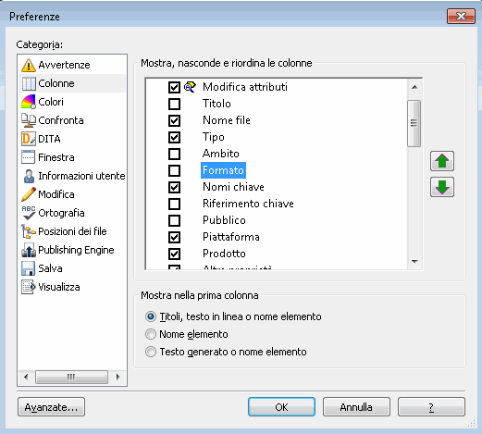The image size is (482, 434).
Task: Open the Publishing Engine icon
Action: pyautogui.click(x=29, y=250)
